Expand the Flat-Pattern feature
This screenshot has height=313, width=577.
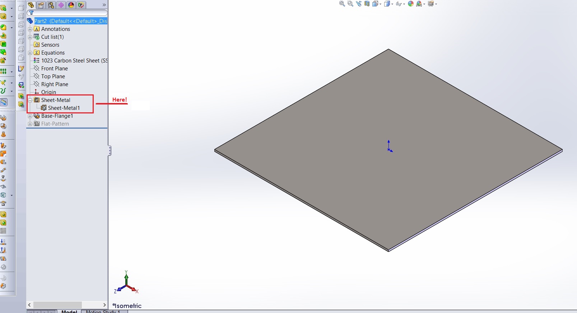point(30,124)
